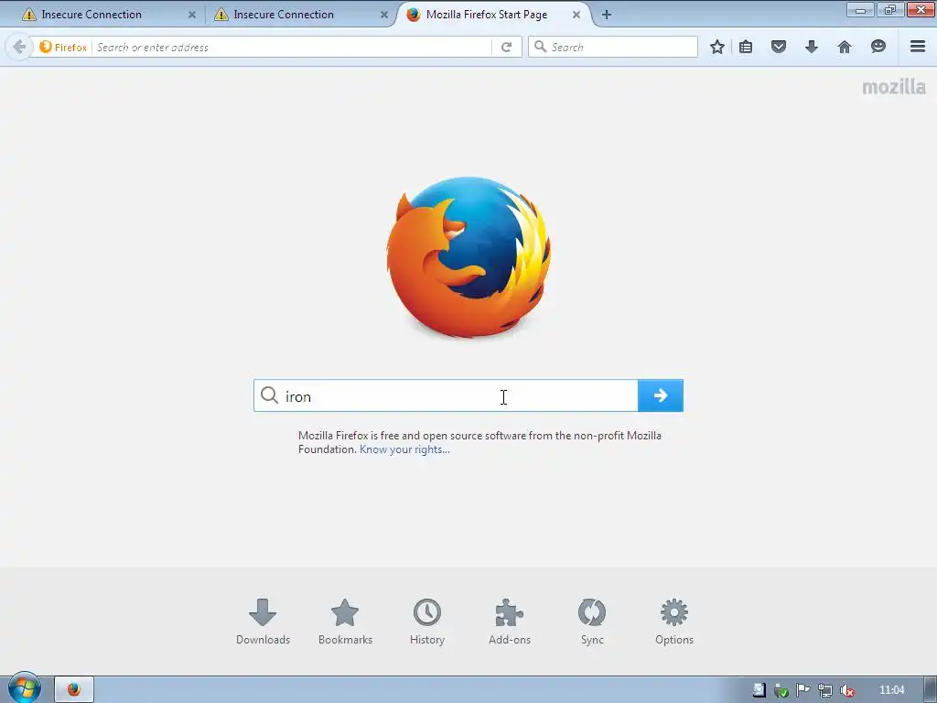Go to home page icon
The height and width of the screenshot is (703, 937).
click(845, 47)
